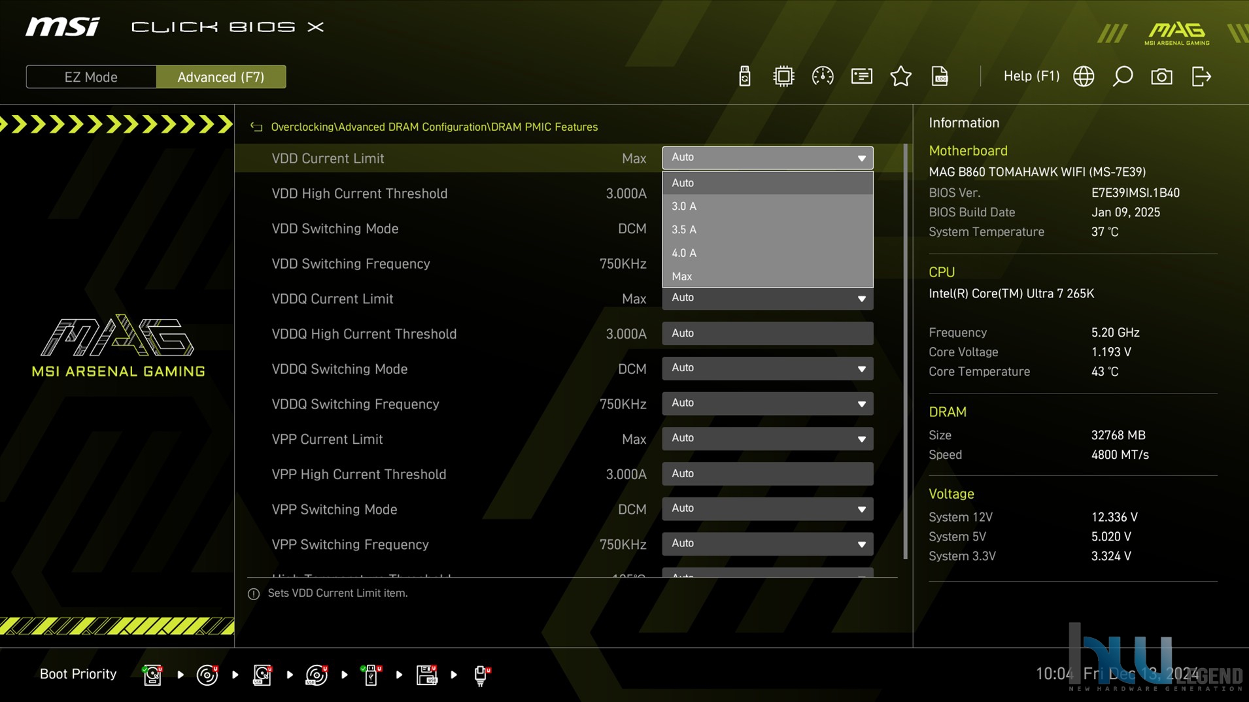
Task: Switch to EZ Mode
Action: [x=91, y=76]
